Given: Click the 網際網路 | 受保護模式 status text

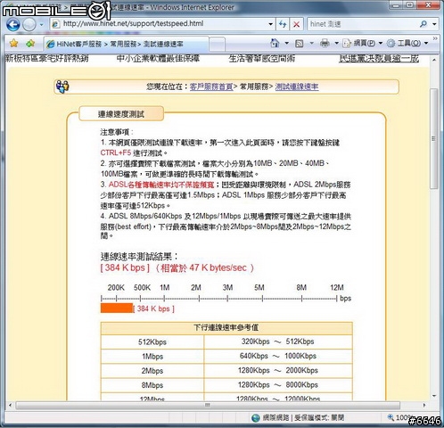Looking at the screenshot, I should pyautogui.click(x=303, y=418).
